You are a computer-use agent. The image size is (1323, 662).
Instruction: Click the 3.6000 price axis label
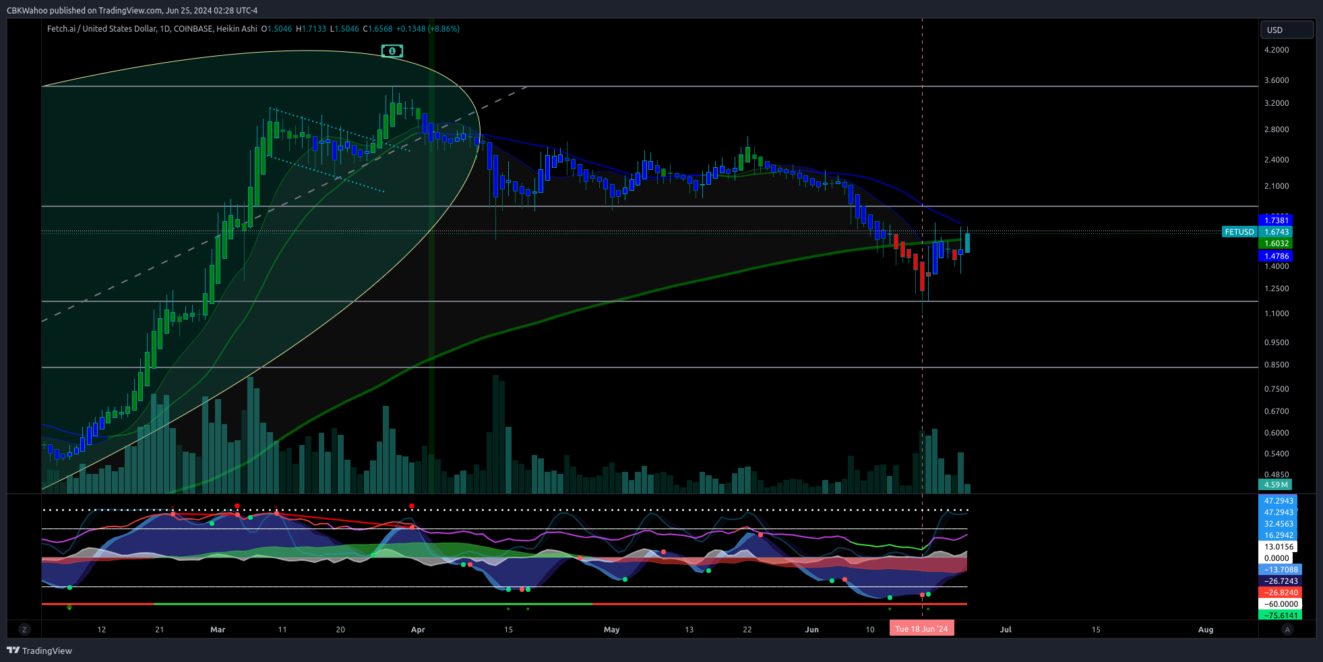tap(1276, 80)
